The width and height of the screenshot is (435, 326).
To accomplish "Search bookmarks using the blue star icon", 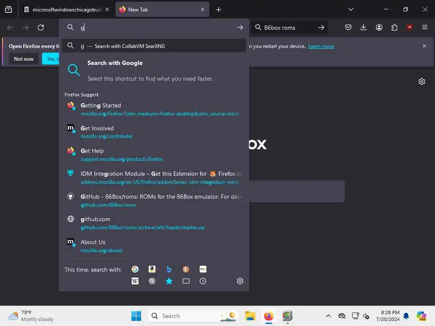I will 169,281.
